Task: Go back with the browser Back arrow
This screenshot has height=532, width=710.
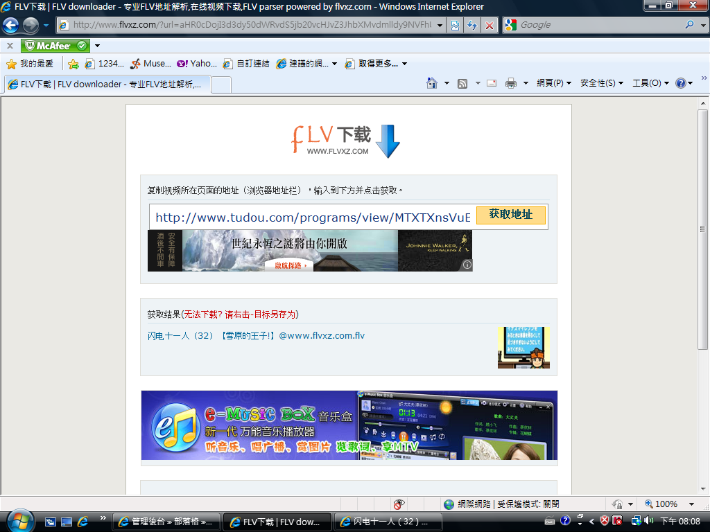Action: coord(11,25)
